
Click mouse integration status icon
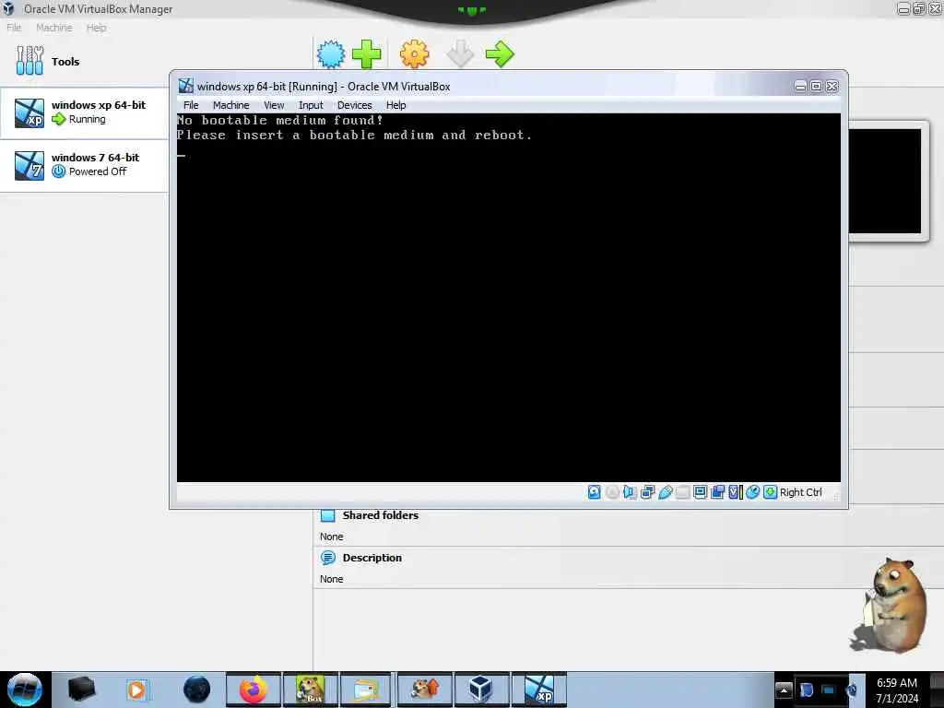pyautogui.click(x=752, y=492)
